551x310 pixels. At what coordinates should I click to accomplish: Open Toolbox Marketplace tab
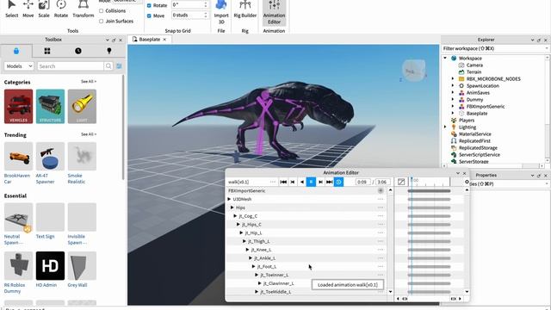tap(16, 51)
